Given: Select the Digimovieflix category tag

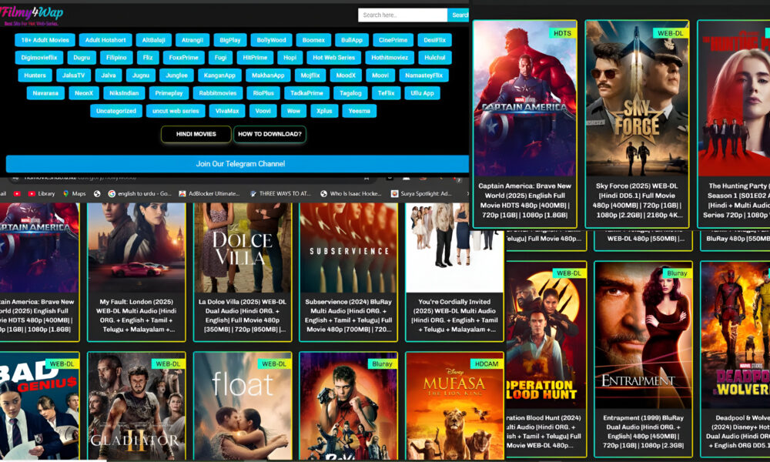Looking at the screenshot, I should click(x=38, y=58).
